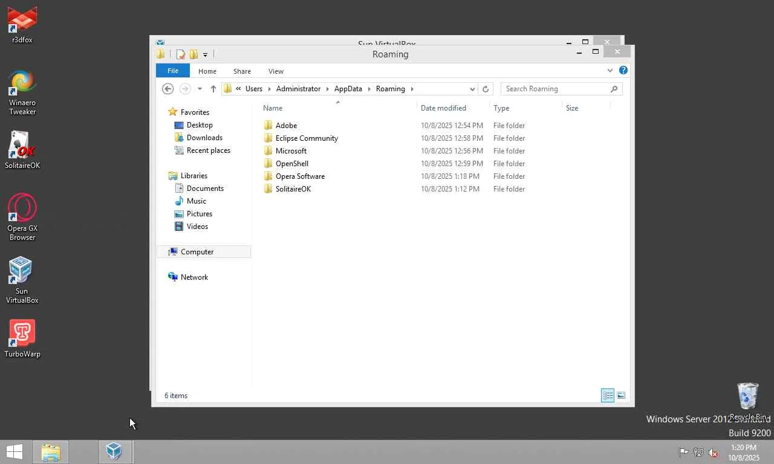Screen dimensions: 774x464
Task: Click the muted volume tray icon
Action: pyautogui.click(x=713, y=452)
